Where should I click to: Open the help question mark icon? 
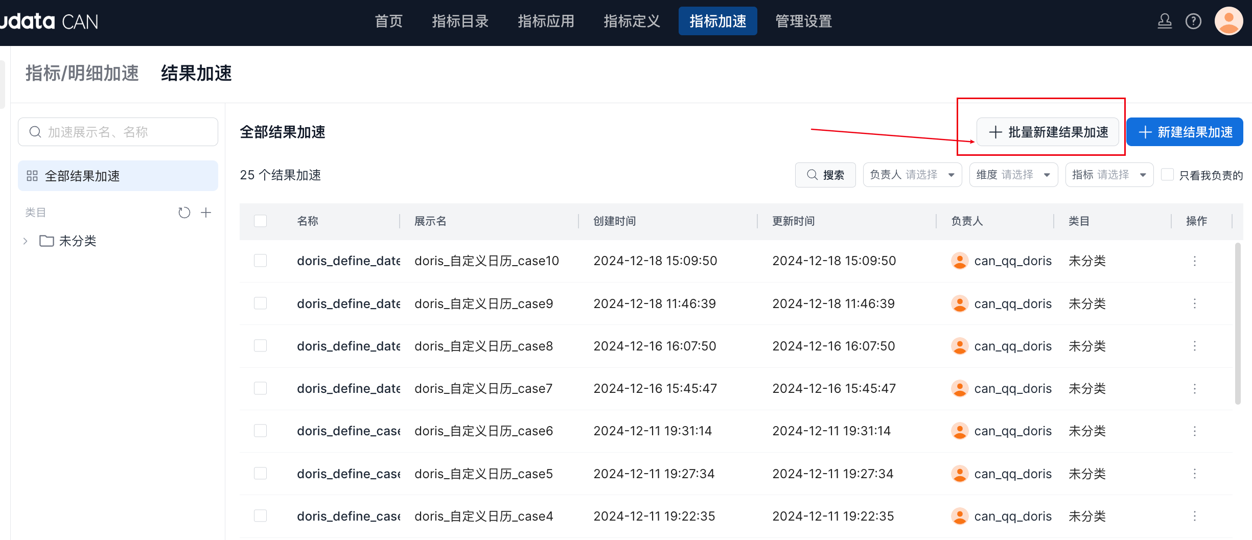(1193, 21)
